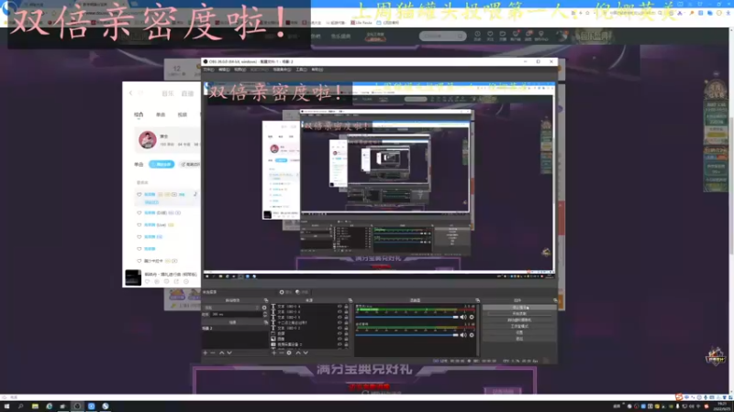Open the 工具 menu in OBS
Screen dimensions: 734x412
pos(301,70)
